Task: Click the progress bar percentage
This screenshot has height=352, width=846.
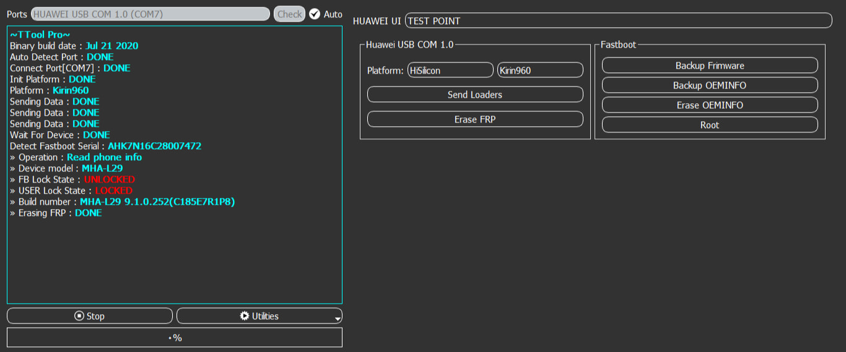Action: click(175, 337)
